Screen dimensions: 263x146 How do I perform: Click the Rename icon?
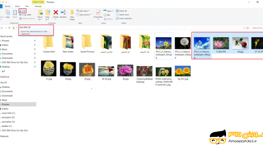63,12
